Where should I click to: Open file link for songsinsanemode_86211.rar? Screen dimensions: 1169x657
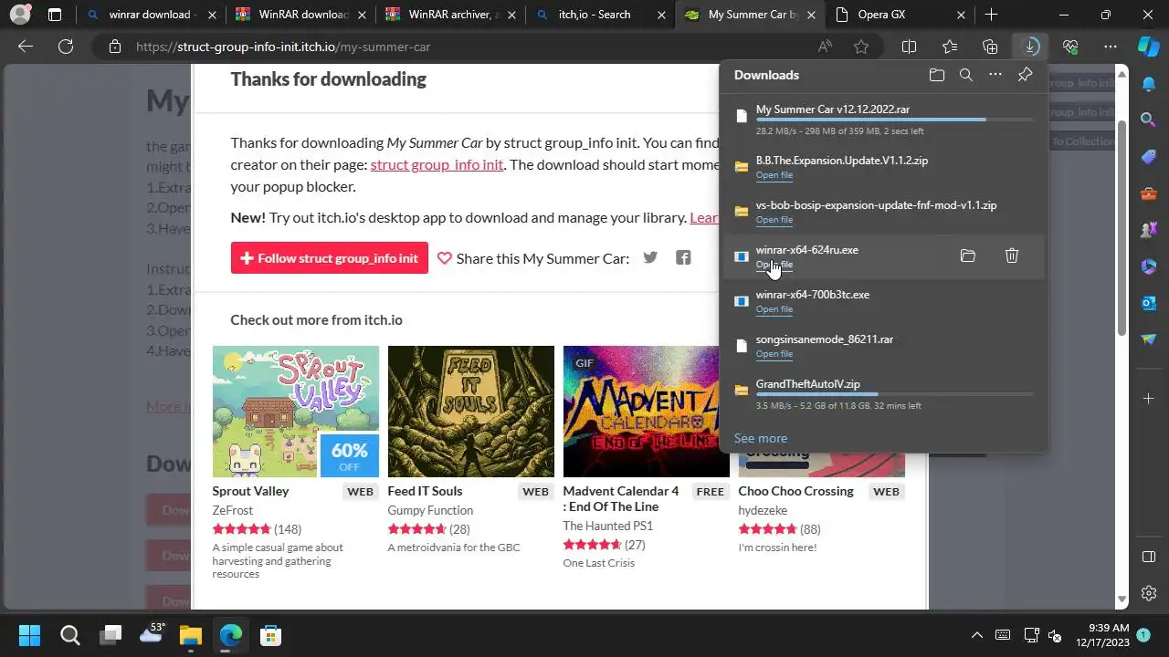pyautogui.click(x=774, y=354)
